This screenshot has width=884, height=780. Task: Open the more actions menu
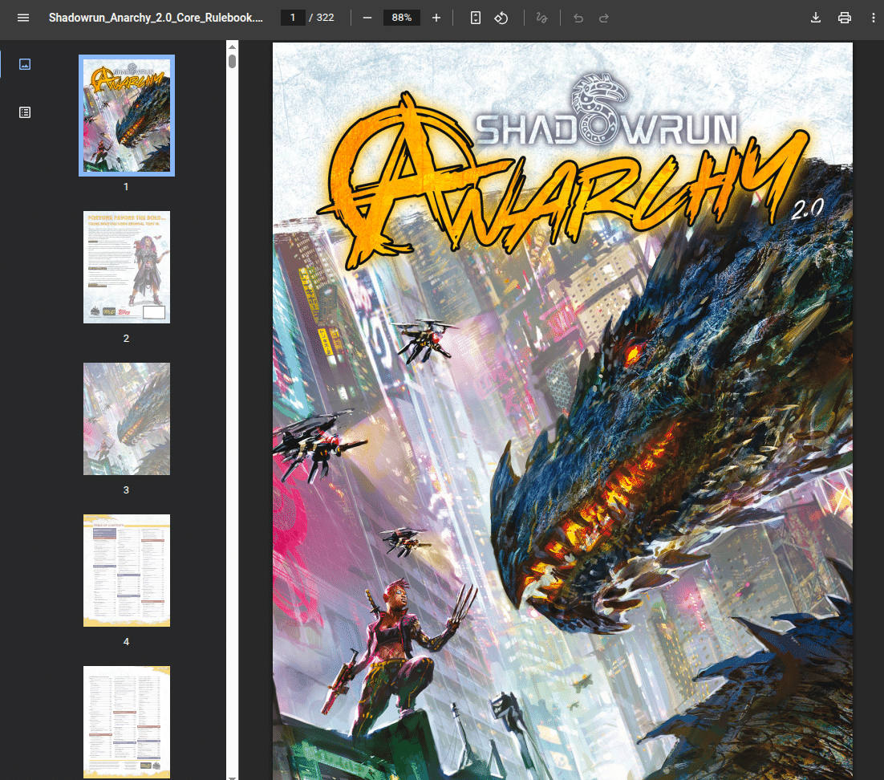(x=874, y=18)
